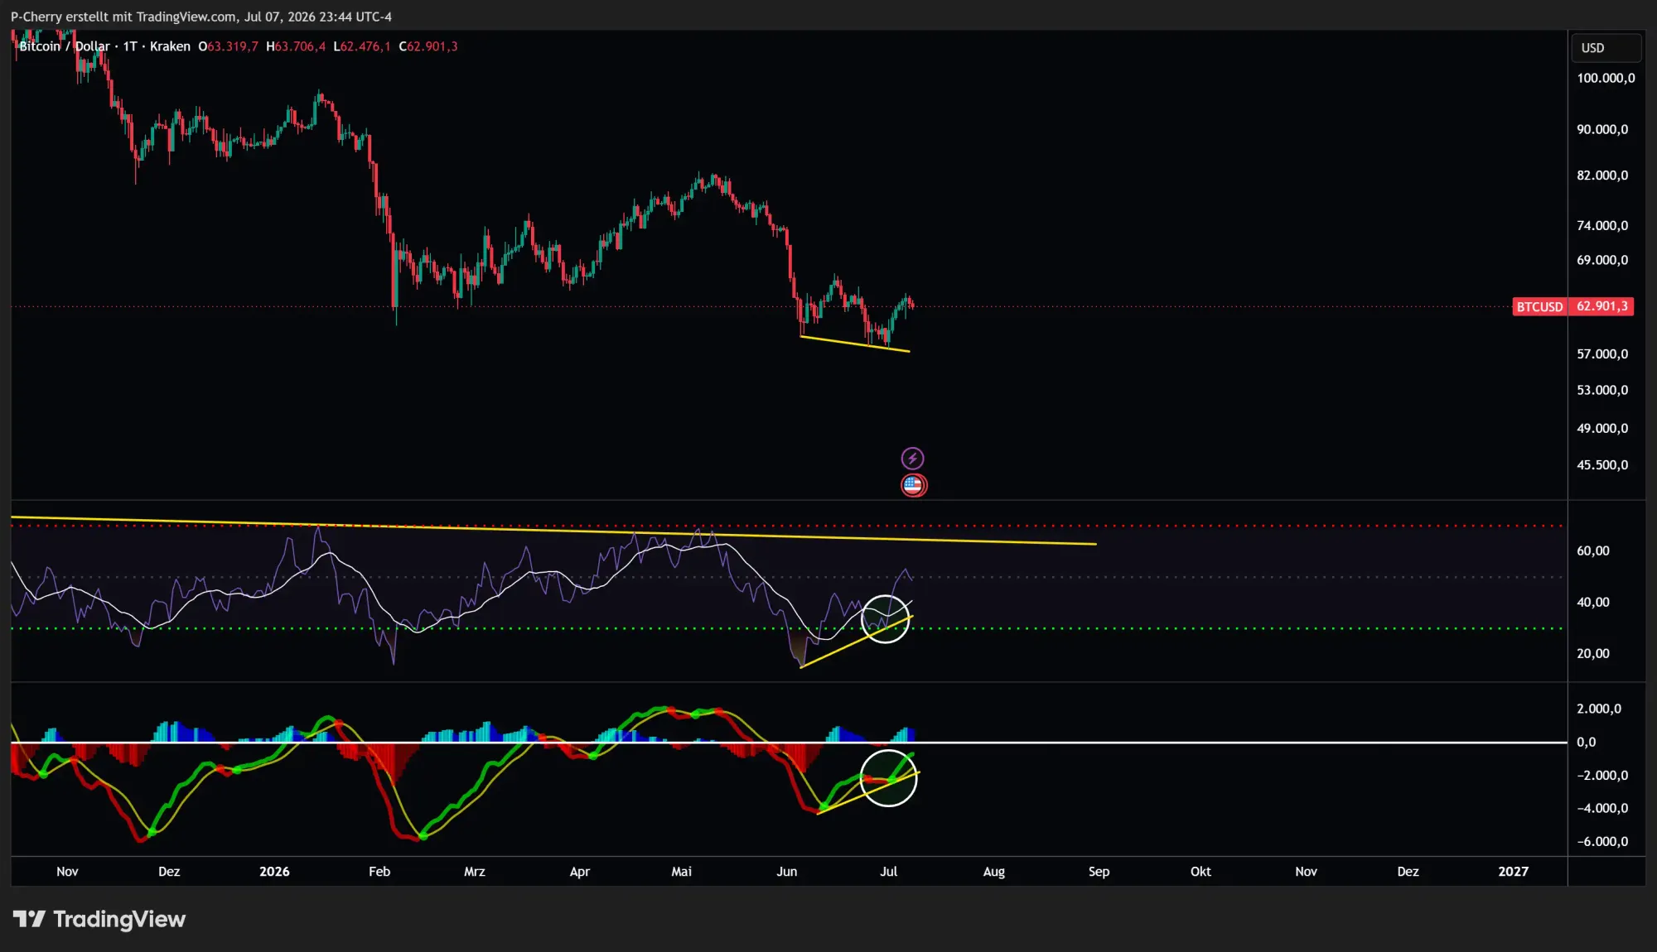Click the 2027 label on time axis
This screenshot has width=1657, height=952.
1513,872
